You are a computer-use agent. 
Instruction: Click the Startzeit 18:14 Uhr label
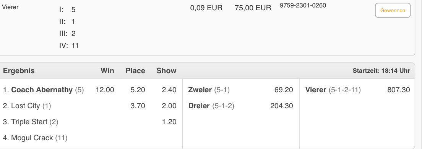(381, 71)
